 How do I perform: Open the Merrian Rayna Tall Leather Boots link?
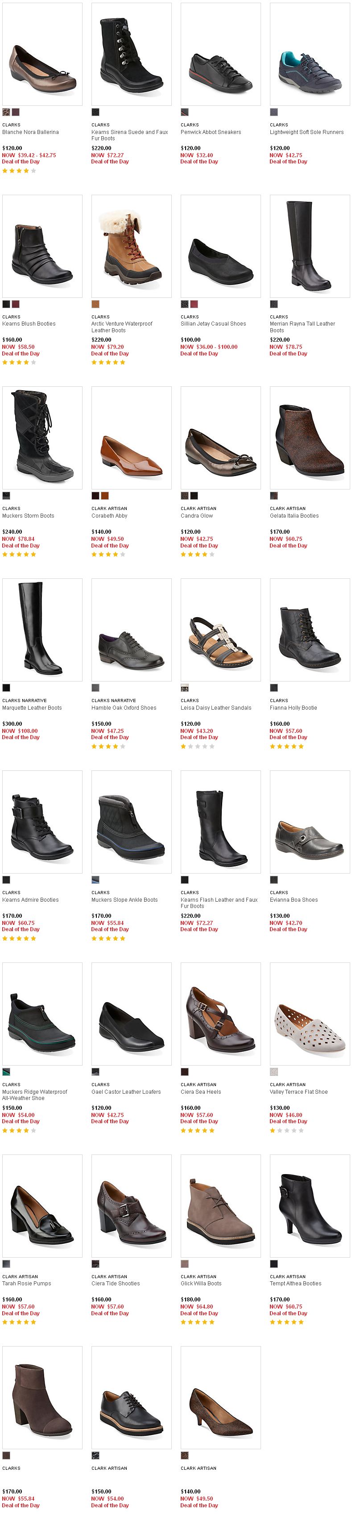[303, 327]
